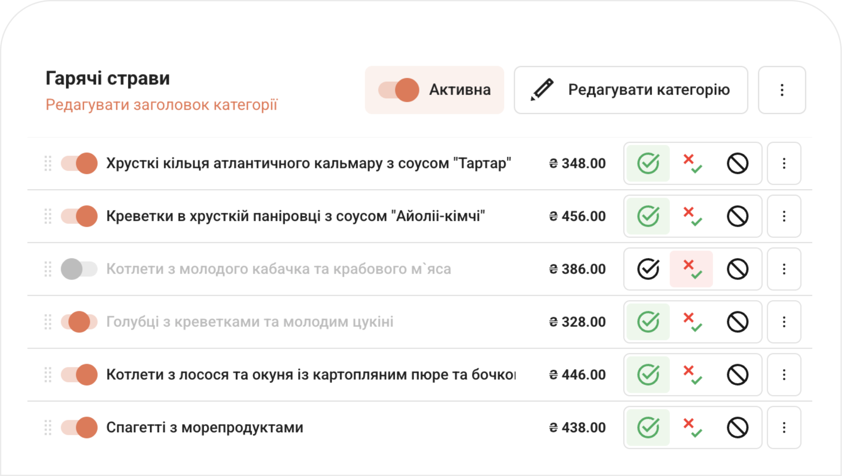Click drag handle of Спагетті з морепродуктами

48,427
